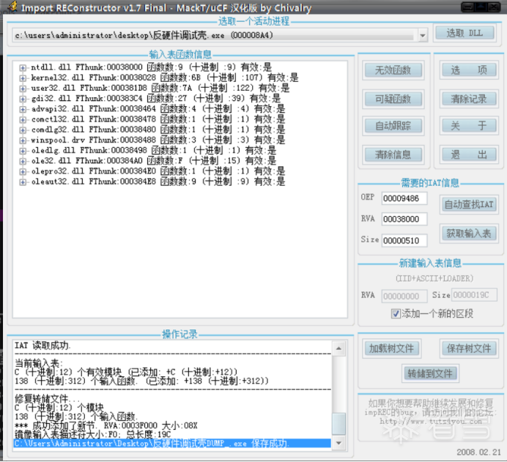507x462 pixels.
Task: Select the ntdll.dll FThunk:00038000 row
Action: pos(152,67)
